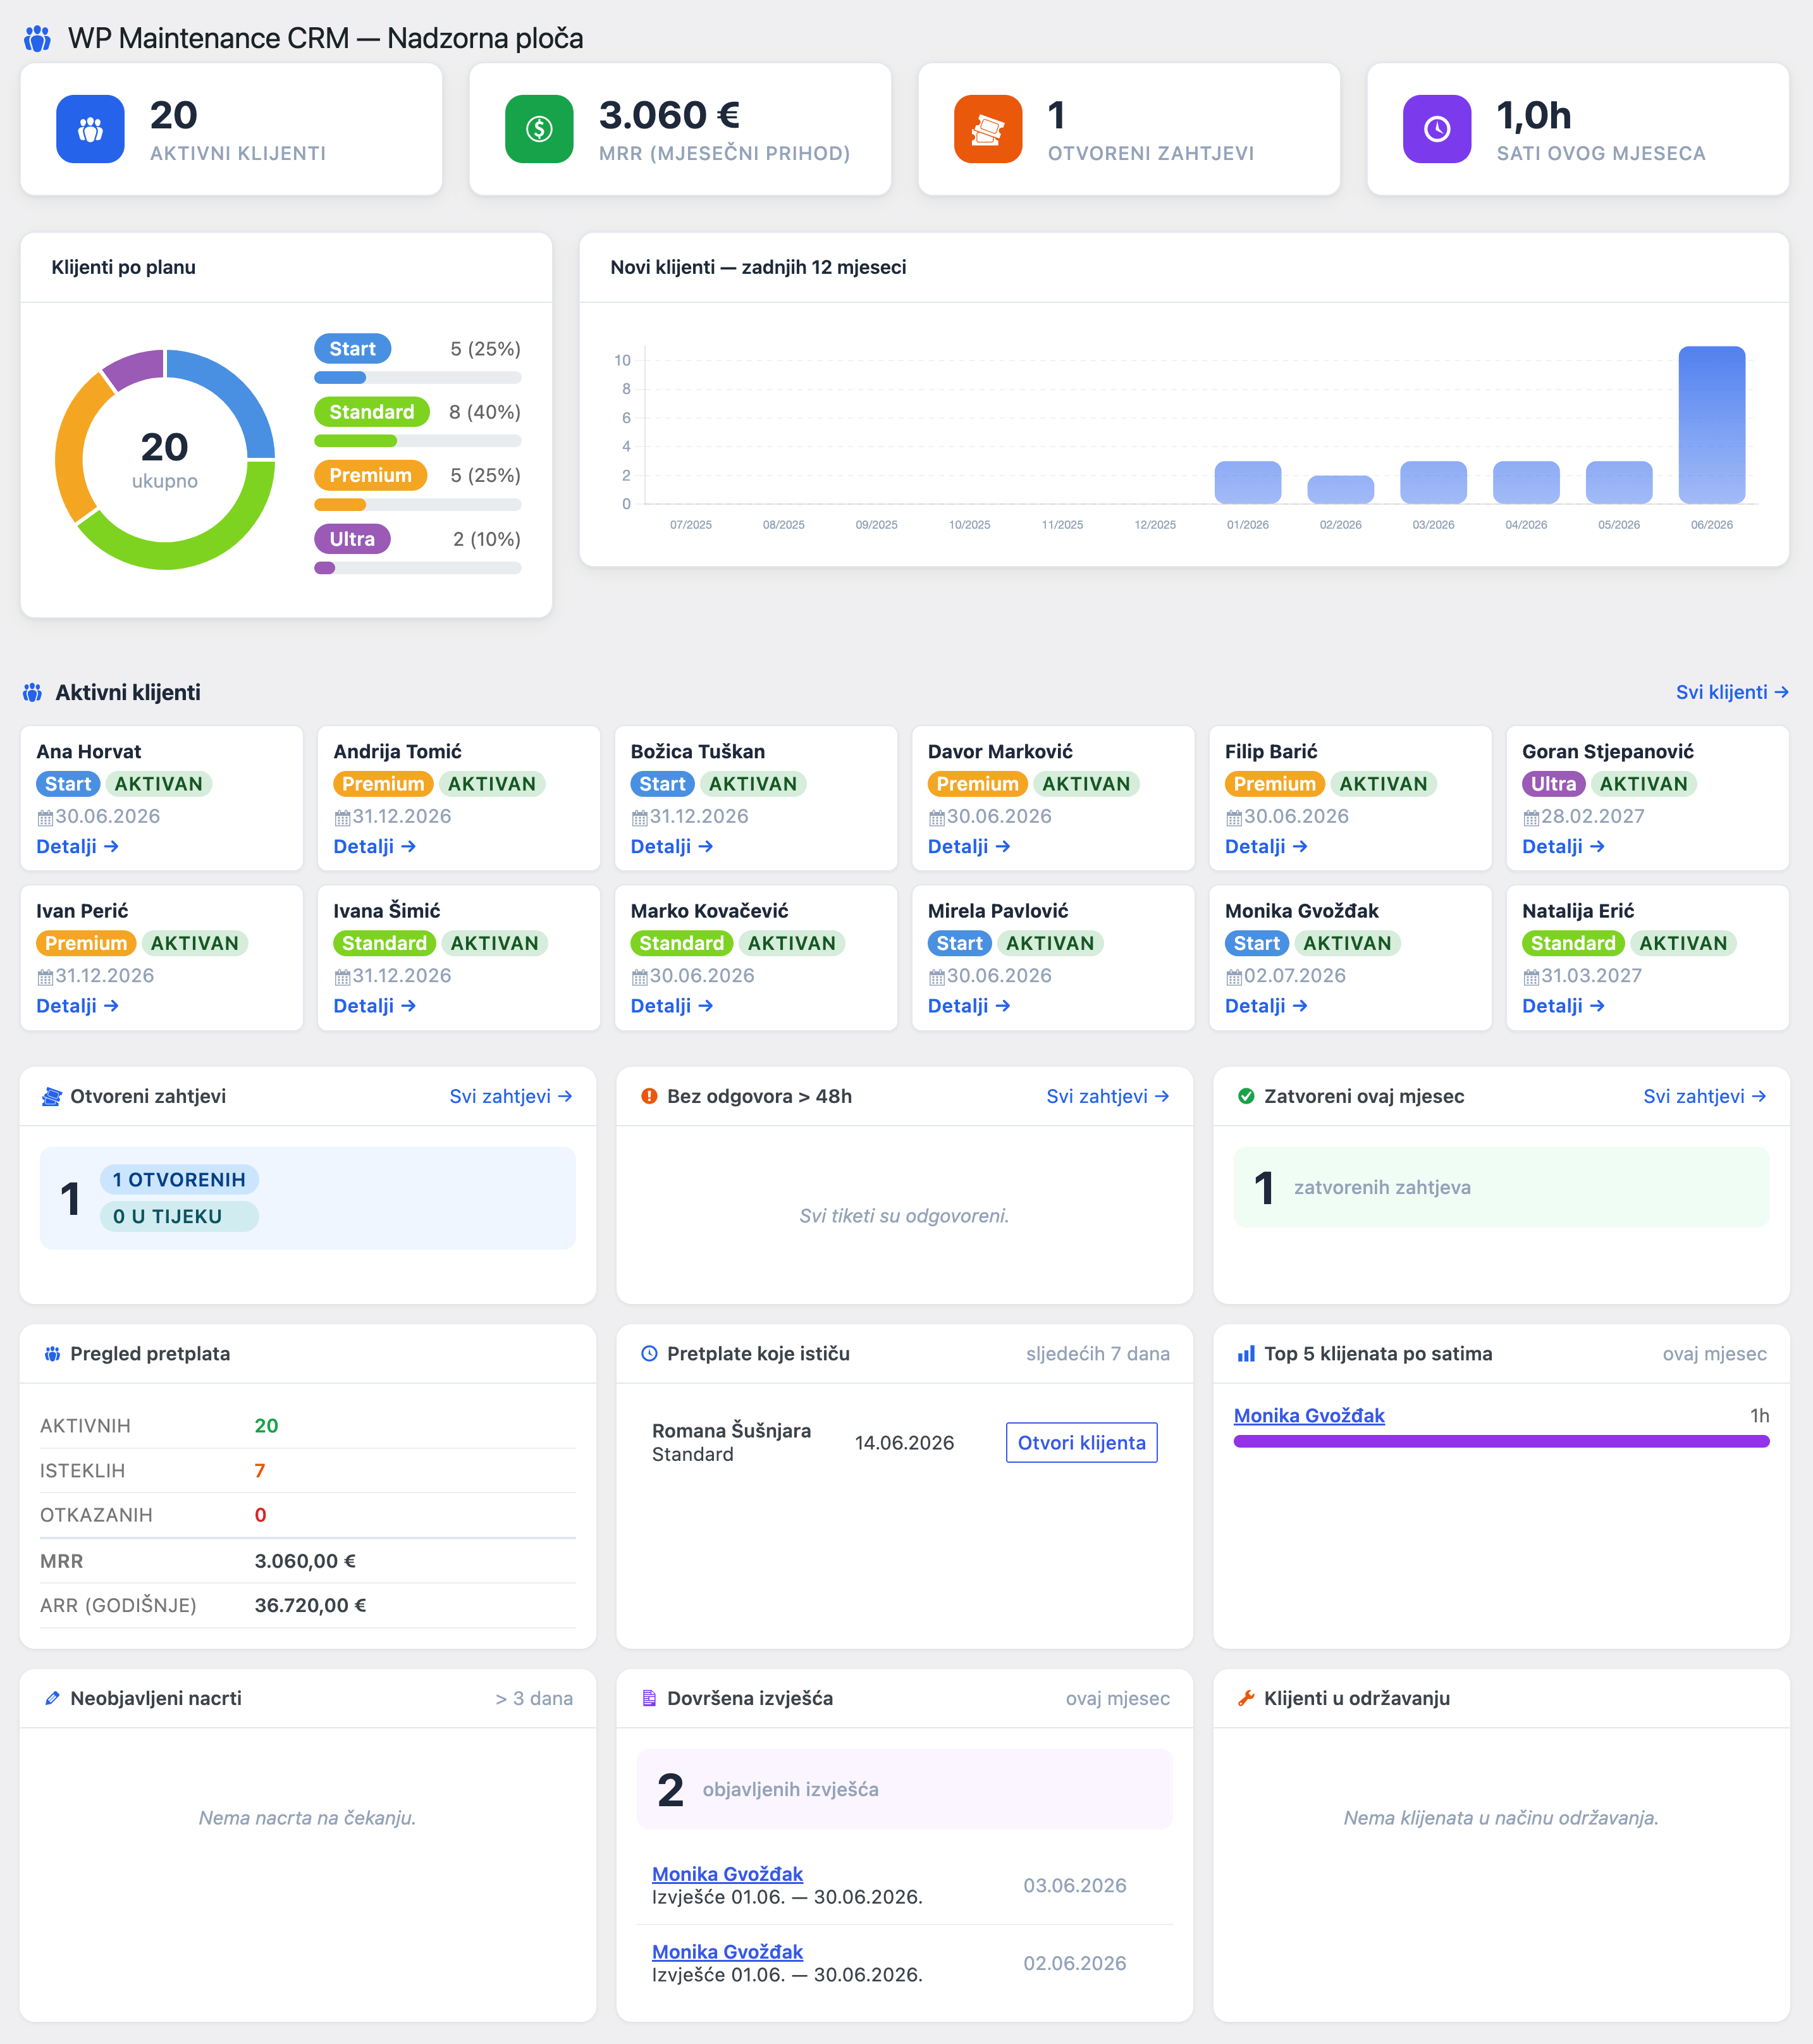The width and height of the screenshot is (1813, 2044).
Task: Click the Standard plan badge in legend
Action: tap(371, 412)
